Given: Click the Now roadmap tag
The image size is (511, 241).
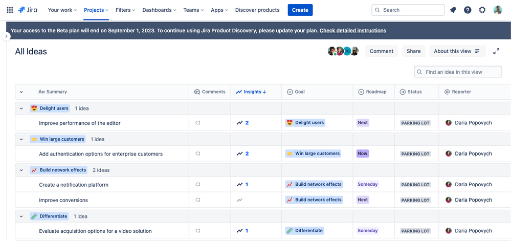Looking at the screenshot, I should 363,154.
